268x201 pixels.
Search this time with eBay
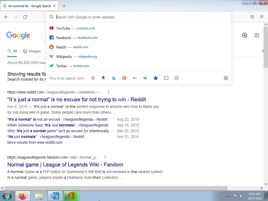tap(135, 78)
